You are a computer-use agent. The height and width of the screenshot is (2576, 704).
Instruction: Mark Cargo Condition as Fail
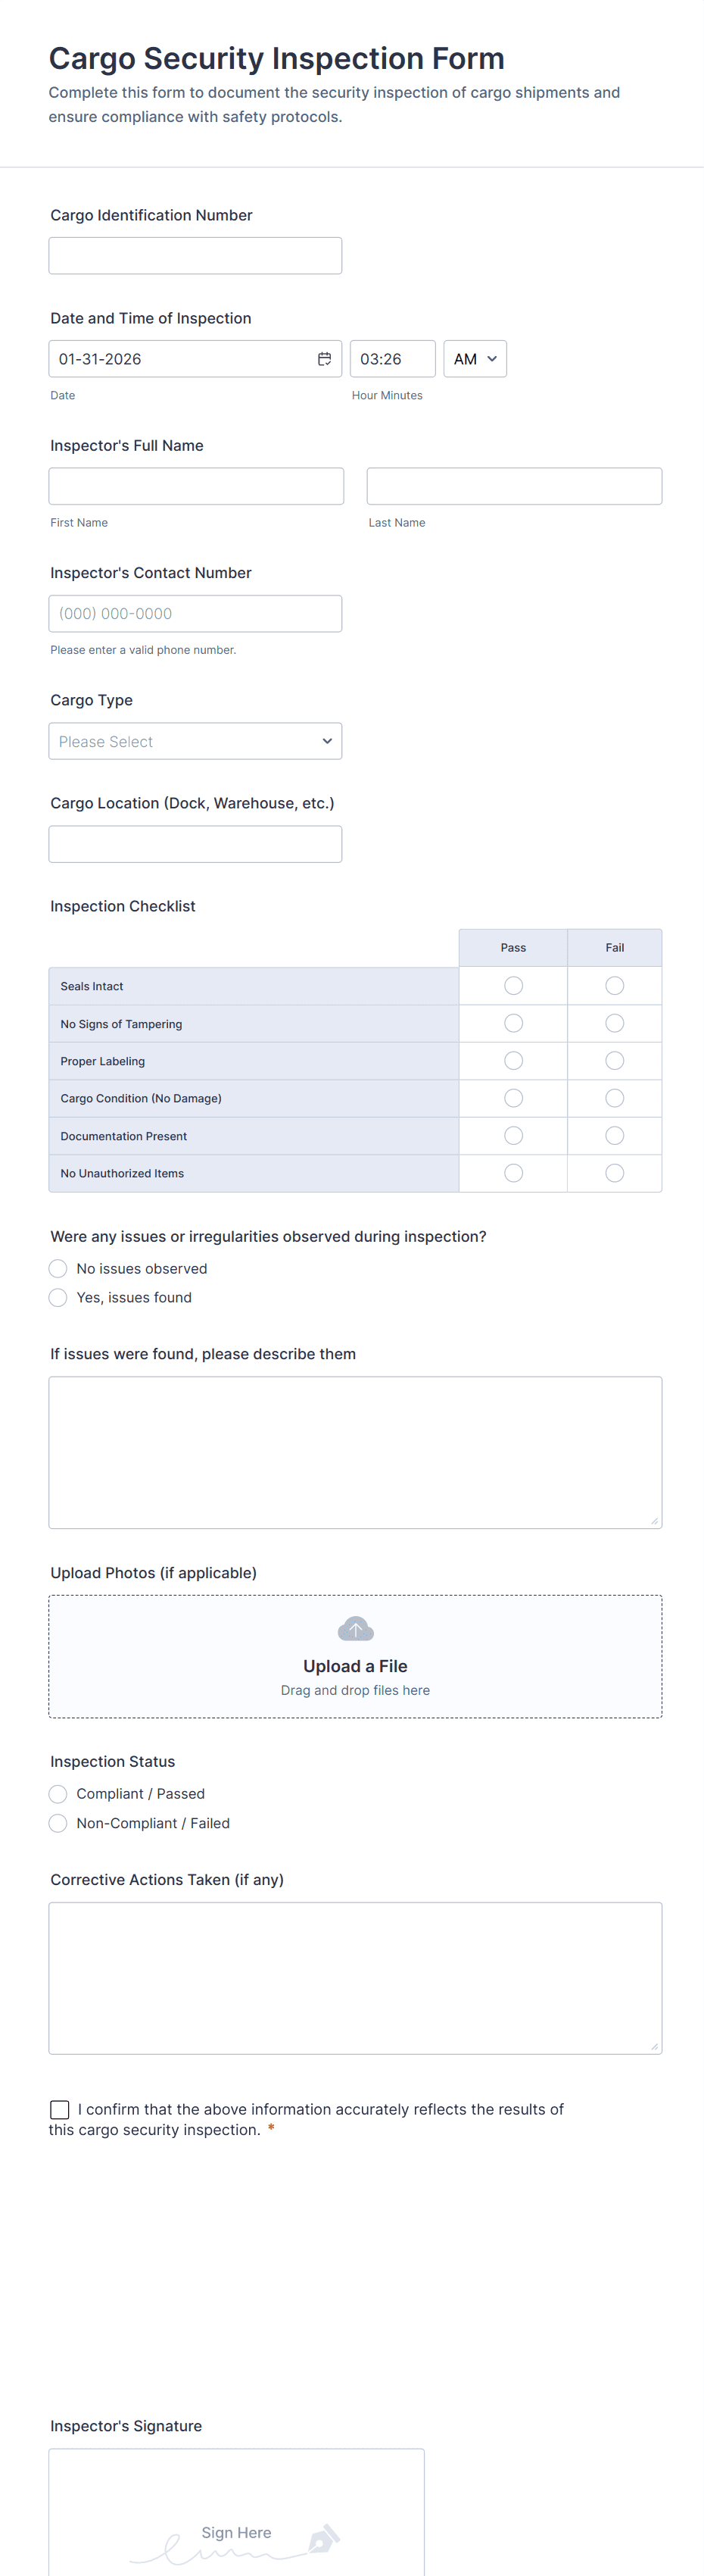[x=613, y=1098]
